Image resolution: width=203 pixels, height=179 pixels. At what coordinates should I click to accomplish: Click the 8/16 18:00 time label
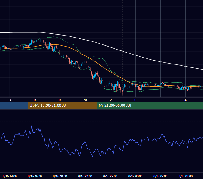pos(60,176)
